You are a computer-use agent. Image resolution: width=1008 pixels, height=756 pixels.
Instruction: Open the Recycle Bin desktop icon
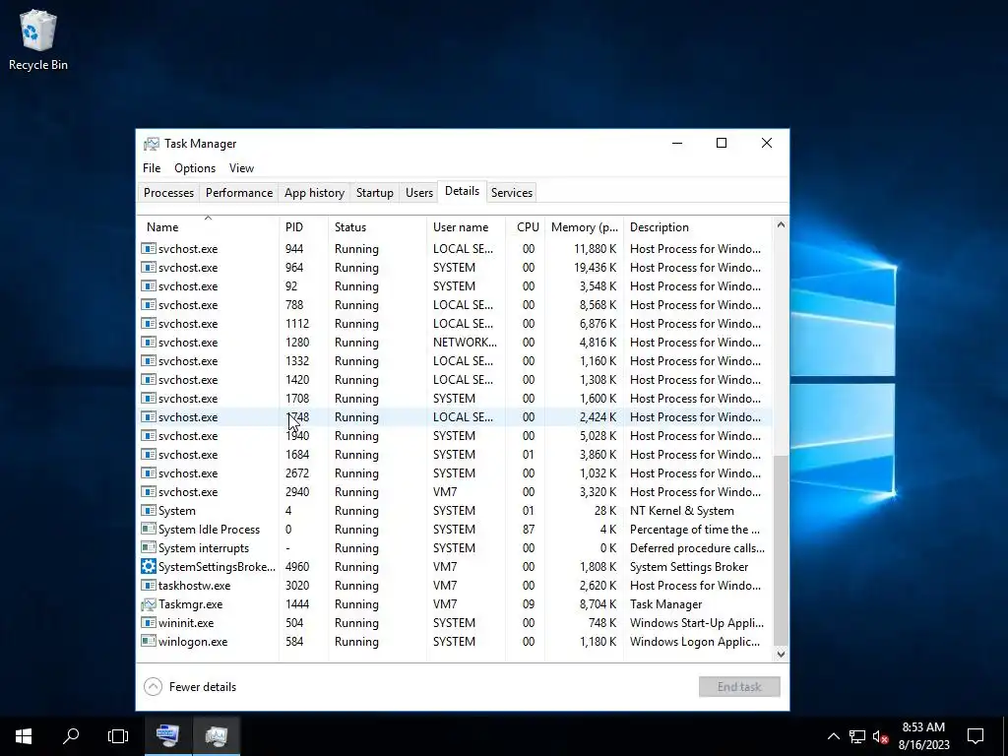38,39
